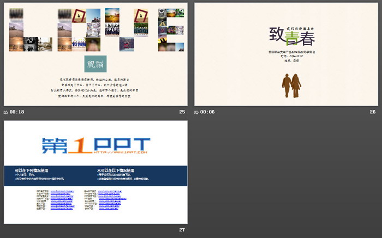The width and height of the screenshot is (382, 238).
Task: Select slide 26 thumbnail with couple silhouette
Action: point(286,54)
